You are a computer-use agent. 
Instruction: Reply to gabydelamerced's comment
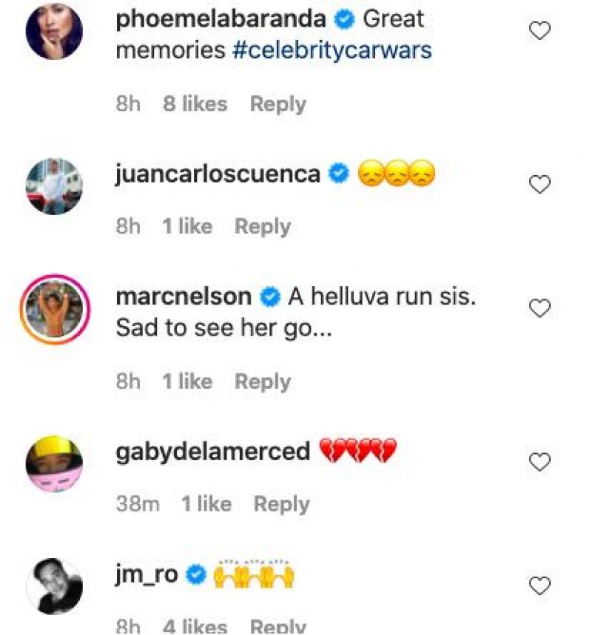click(282, 504)
